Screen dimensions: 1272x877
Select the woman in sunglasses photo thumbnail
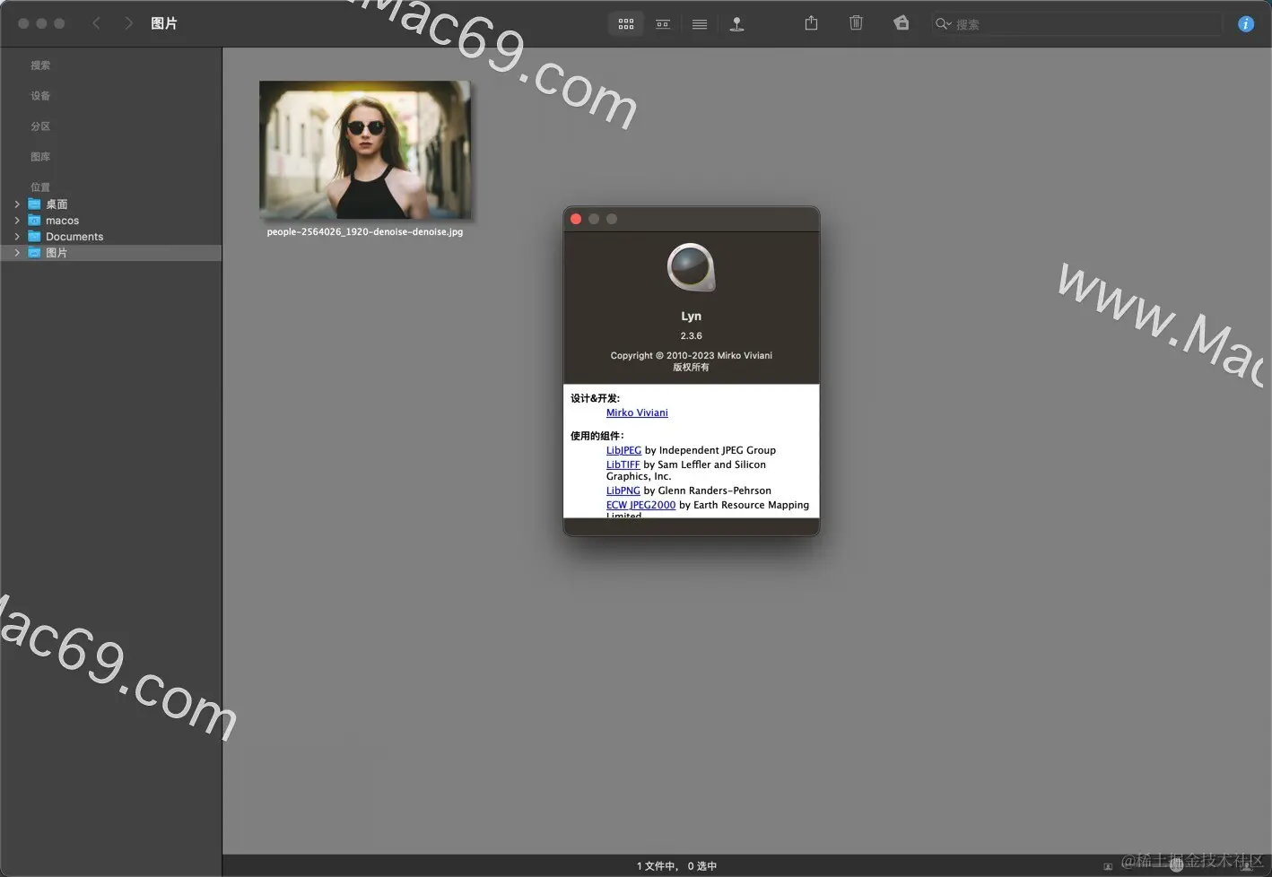tap(365, 150)
